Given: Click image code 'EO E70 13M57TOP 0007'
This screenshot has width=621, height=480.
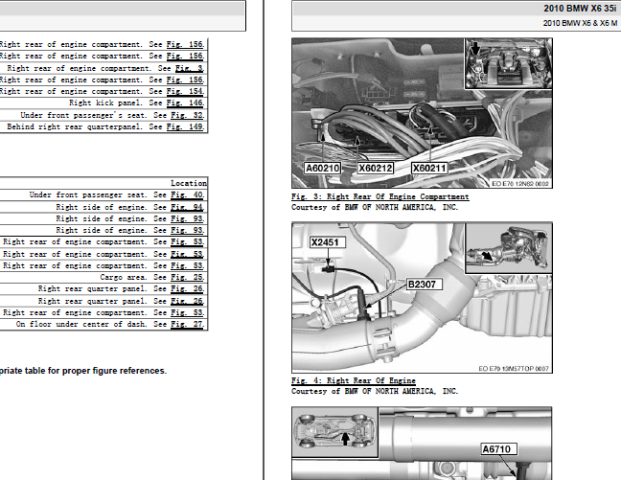Looking at the screenshot, I should 514,369.
